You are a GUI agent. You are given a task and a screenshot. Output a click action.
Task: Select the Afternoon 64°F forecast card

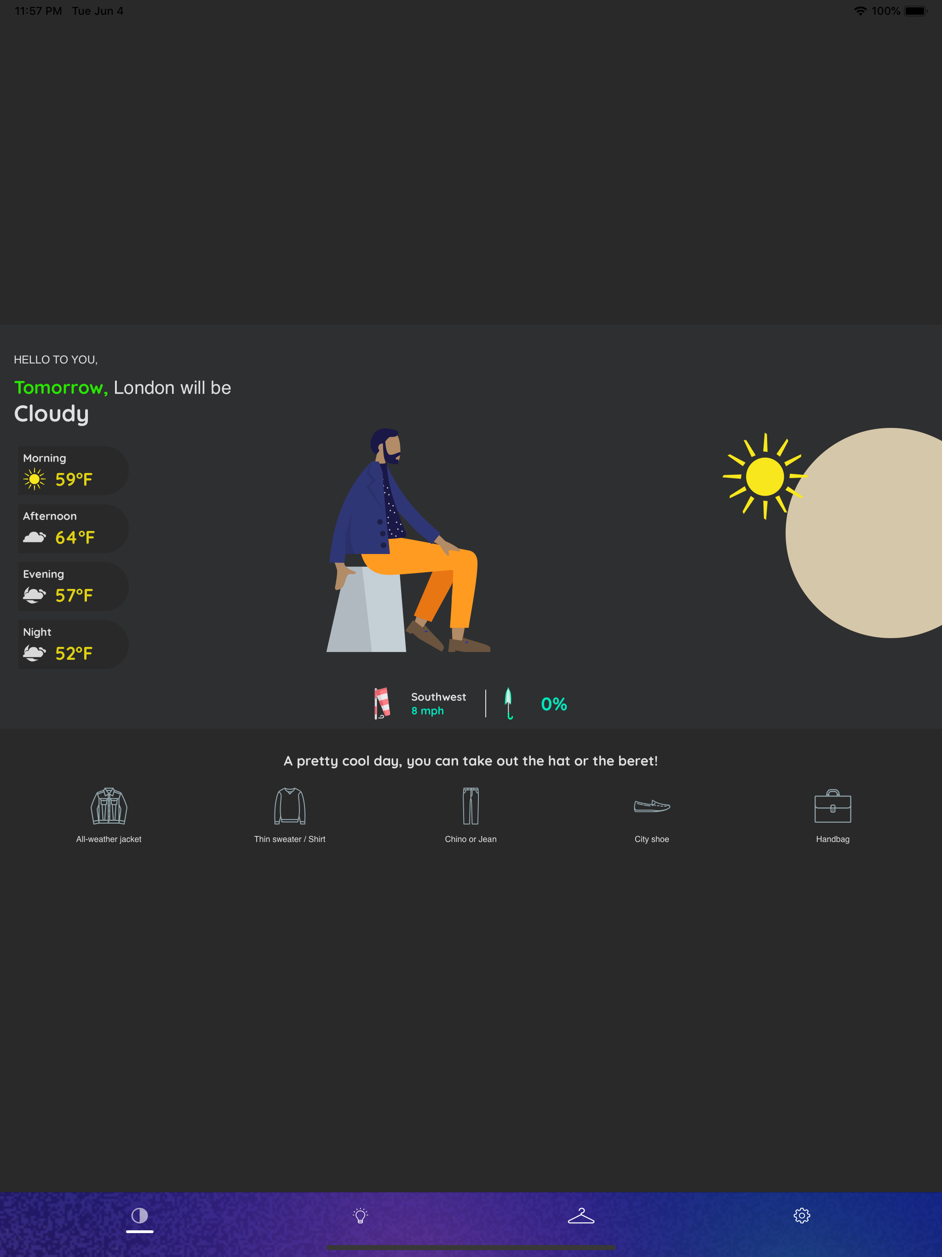click(x=73, y=529)
